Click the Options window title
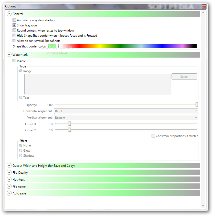 tap(10, 6)
